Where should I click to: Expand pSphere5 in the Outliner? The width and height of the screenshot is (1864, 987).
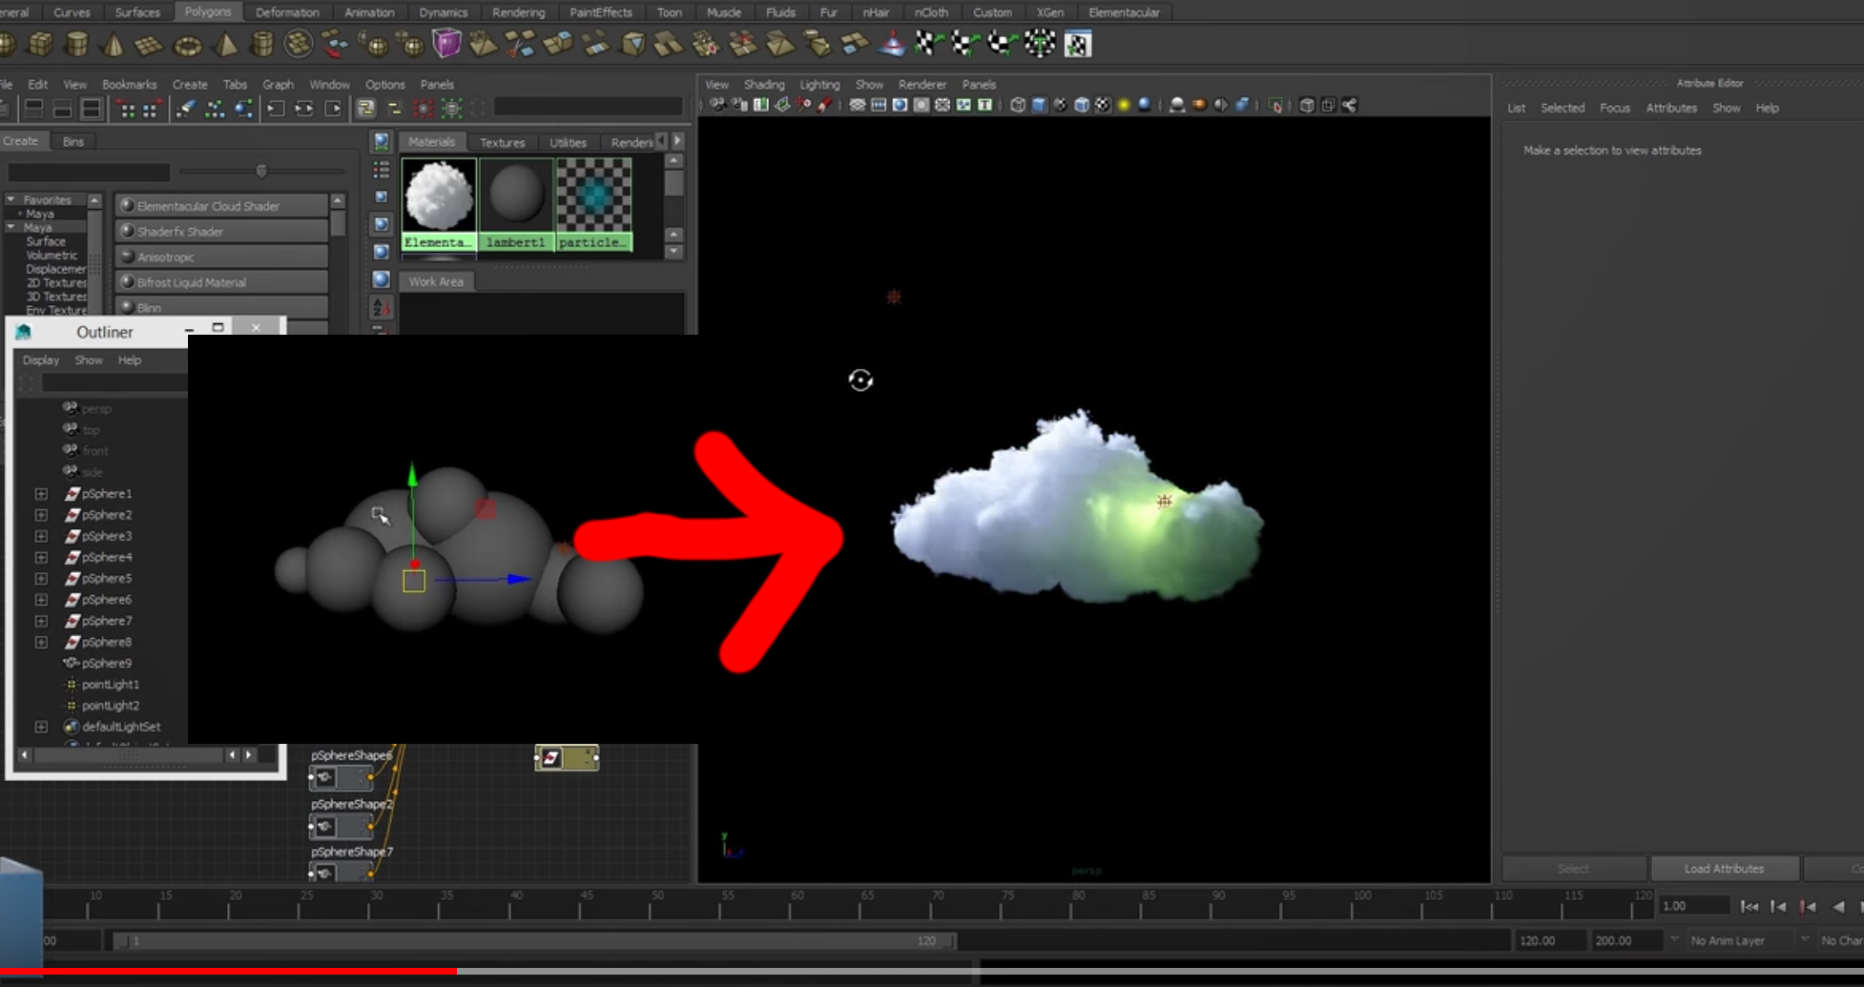click(x=41, y=579)
